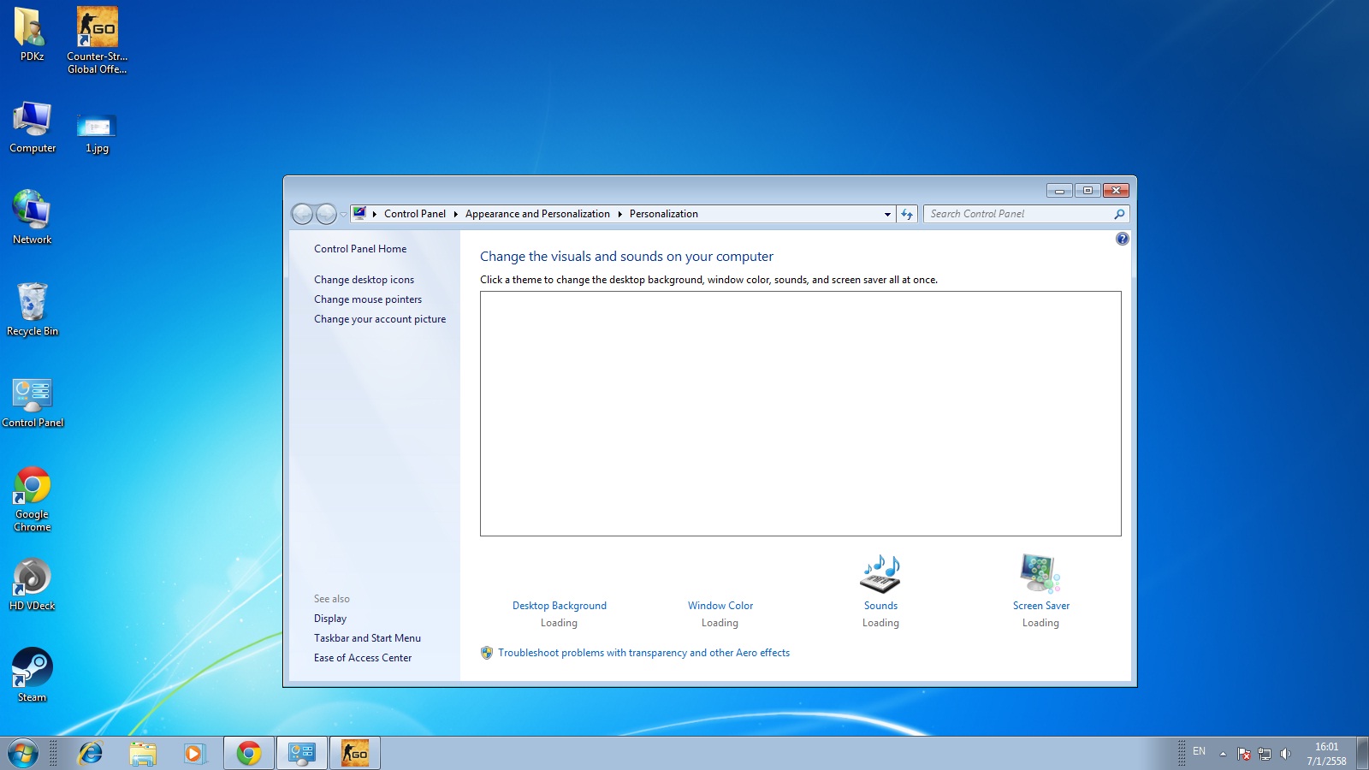Launch Internet Explorer from the taskbar

pos(90,754)
